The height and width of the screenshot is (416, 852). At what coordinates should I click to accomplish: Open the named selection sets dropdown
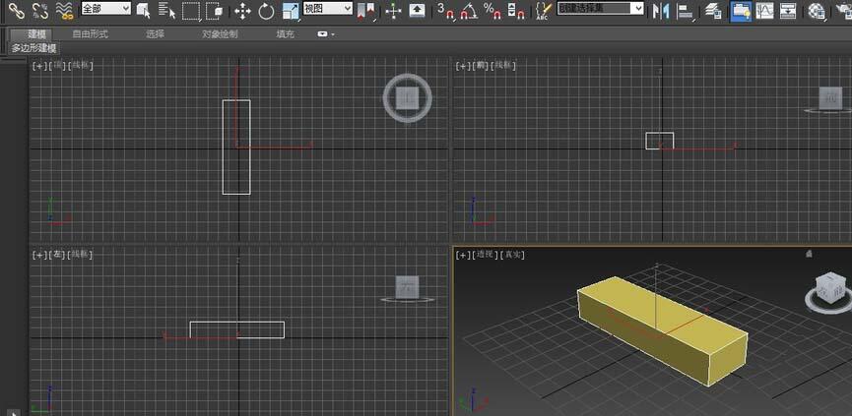(x=601, y=8)
